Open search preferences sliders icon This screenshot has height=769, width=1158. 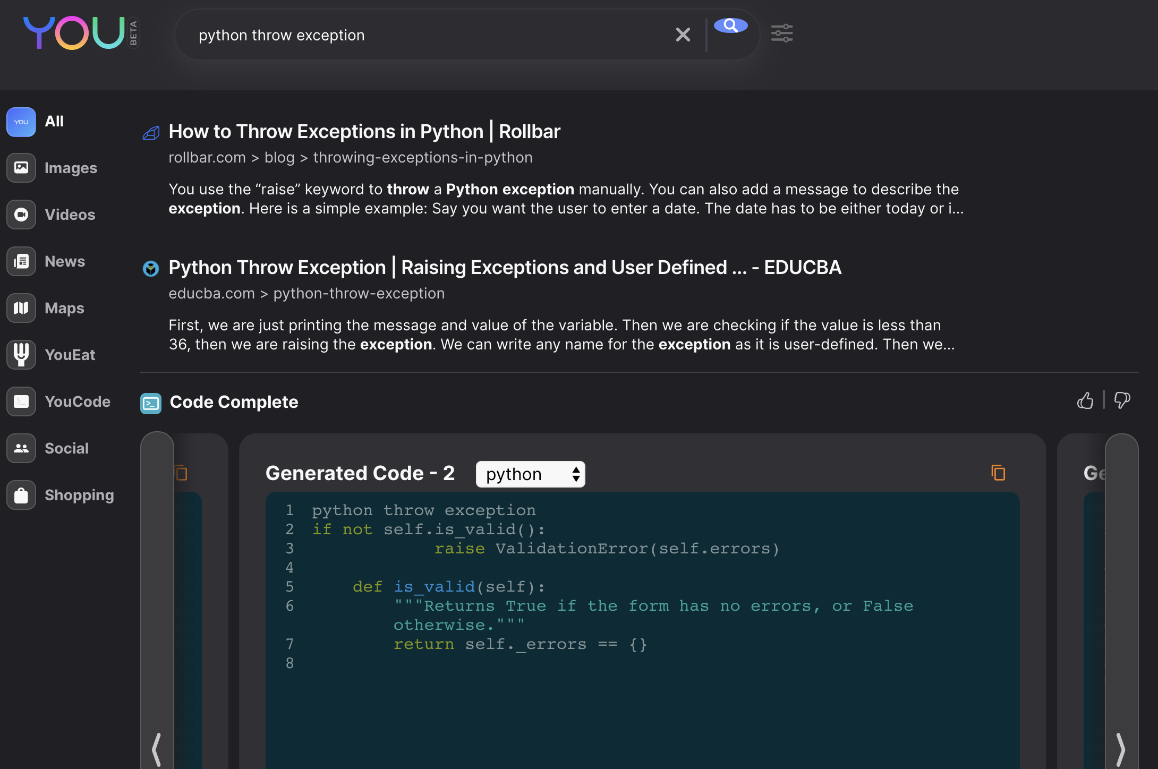[782, 33]
